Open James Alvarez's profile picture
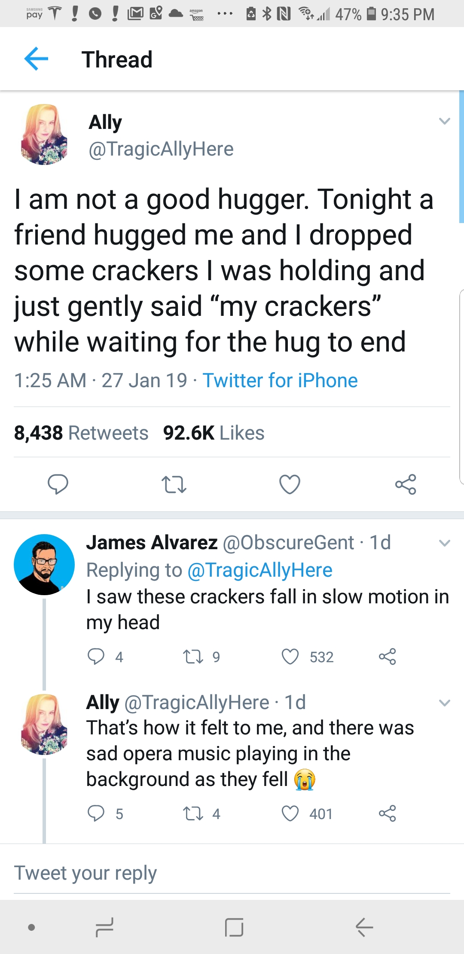Image resolution: width=464 pixels, height=954 pixels. (44, 564)
